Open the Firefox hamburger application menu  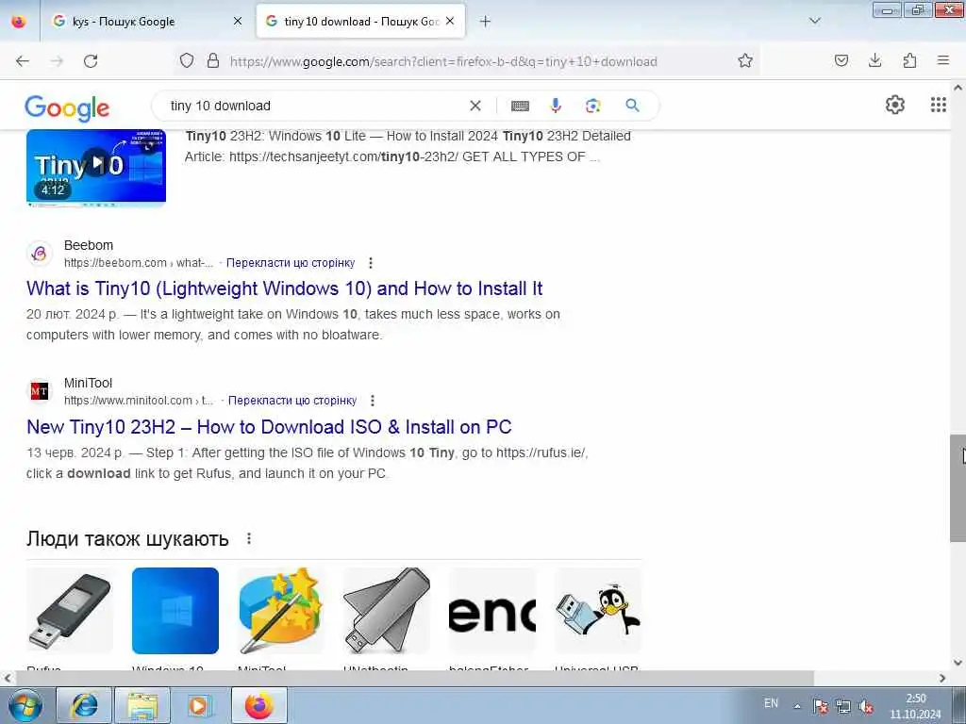click(943, 60)
